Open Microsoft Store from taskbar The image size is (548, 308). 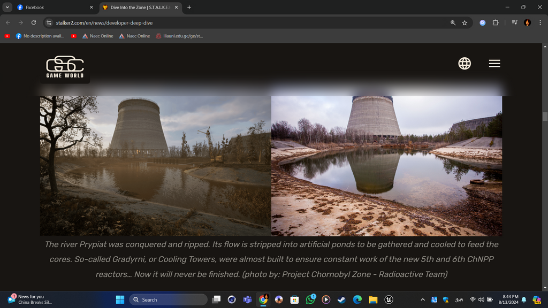tap(295, 299)
